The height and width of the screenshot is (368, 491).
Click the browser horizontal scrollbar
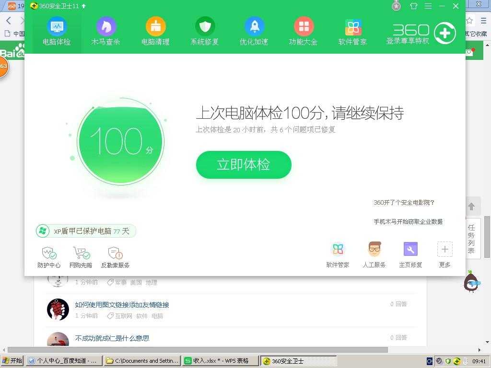(x=198, y=350)
